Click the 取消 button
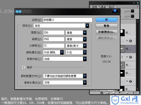The image size is (141, 105). point(107,26)
